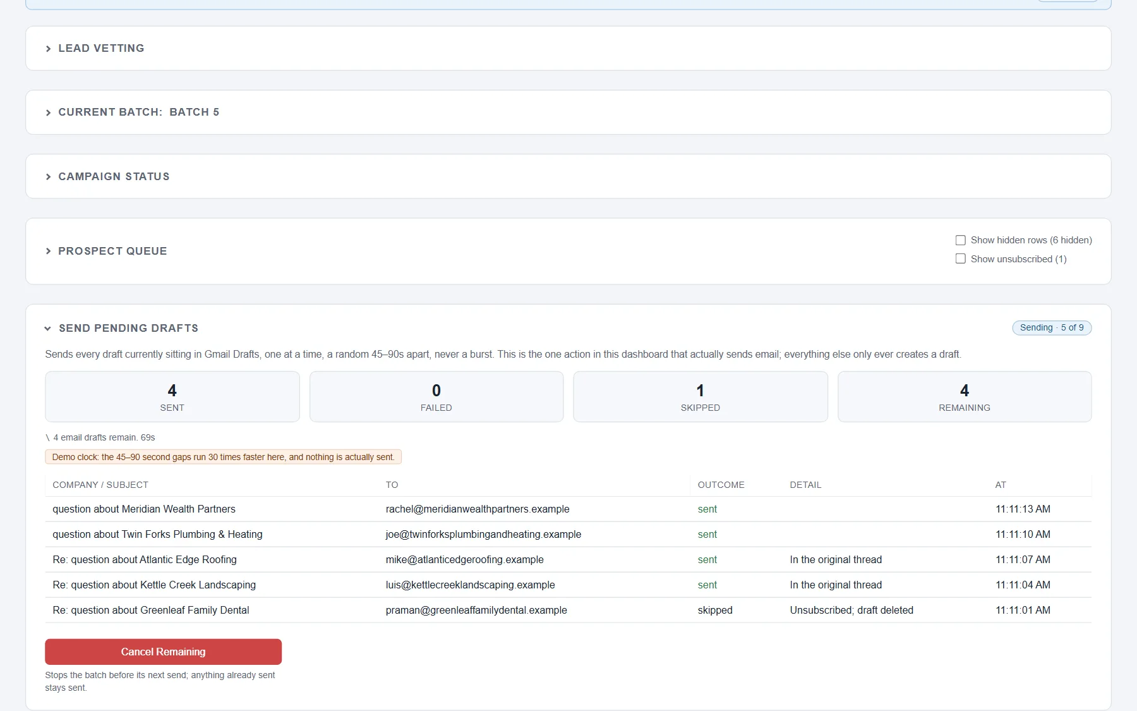Click the 'skipped' outcome for Greenleaf
Screen dimensions: 1137x711
point(715,610)
